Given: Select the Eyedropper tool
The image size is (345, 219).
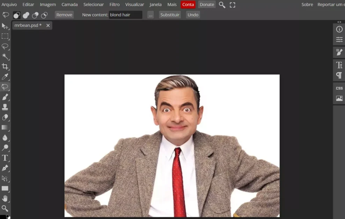Looking at the screenshot, I should (x=5, y=77).
